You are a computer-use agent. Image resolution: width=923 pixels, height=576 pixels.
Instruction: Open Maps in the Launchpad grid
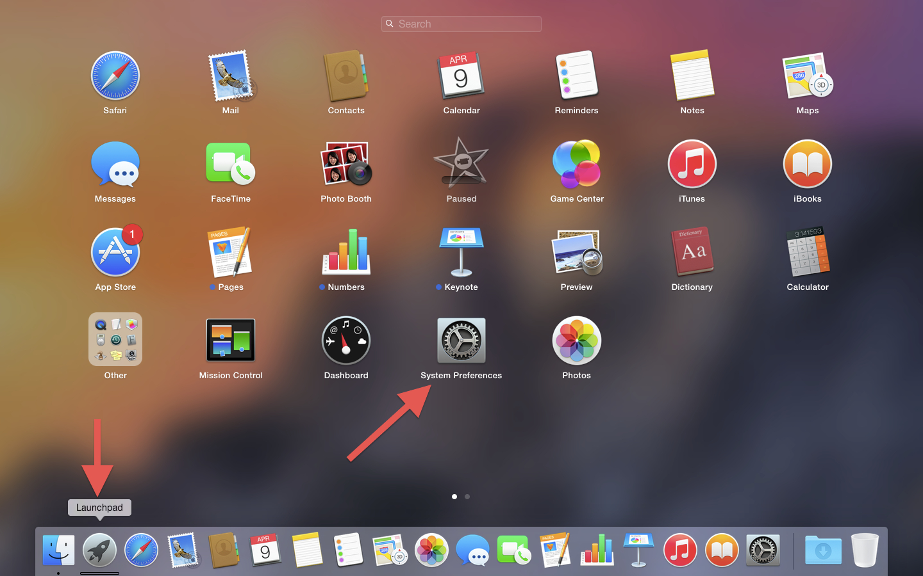point(808,76)
